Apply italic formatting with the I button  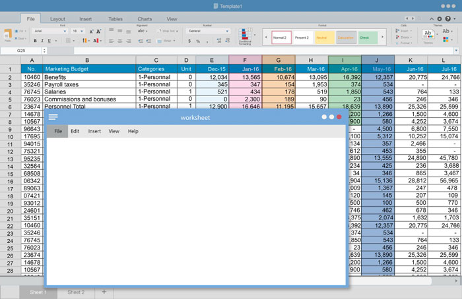tap(43, 41)
